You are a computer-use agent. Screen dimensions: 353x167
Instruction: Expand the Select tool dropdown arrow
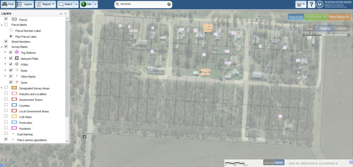coord(76,4)
